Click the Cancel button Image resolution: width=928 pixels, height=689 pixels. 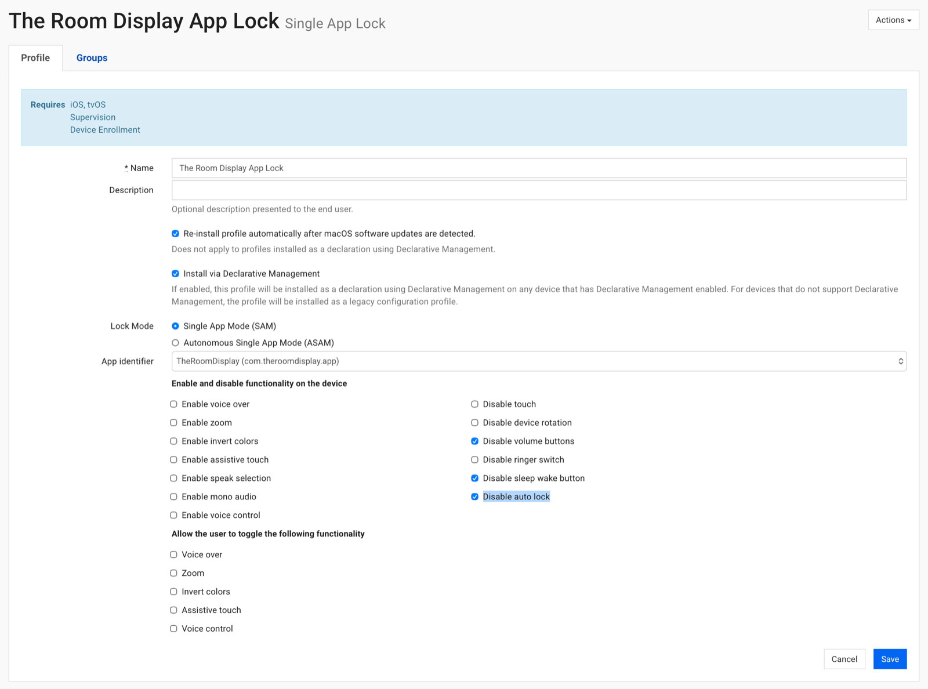844,659
